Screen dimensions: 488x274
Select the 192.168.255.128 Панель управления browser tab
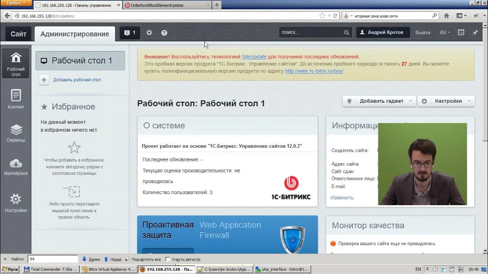(x=77, y=5)
